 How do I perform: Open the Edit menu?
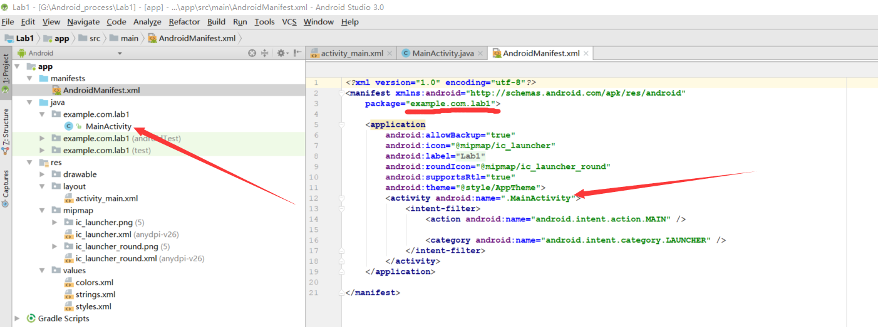point(28,22)
